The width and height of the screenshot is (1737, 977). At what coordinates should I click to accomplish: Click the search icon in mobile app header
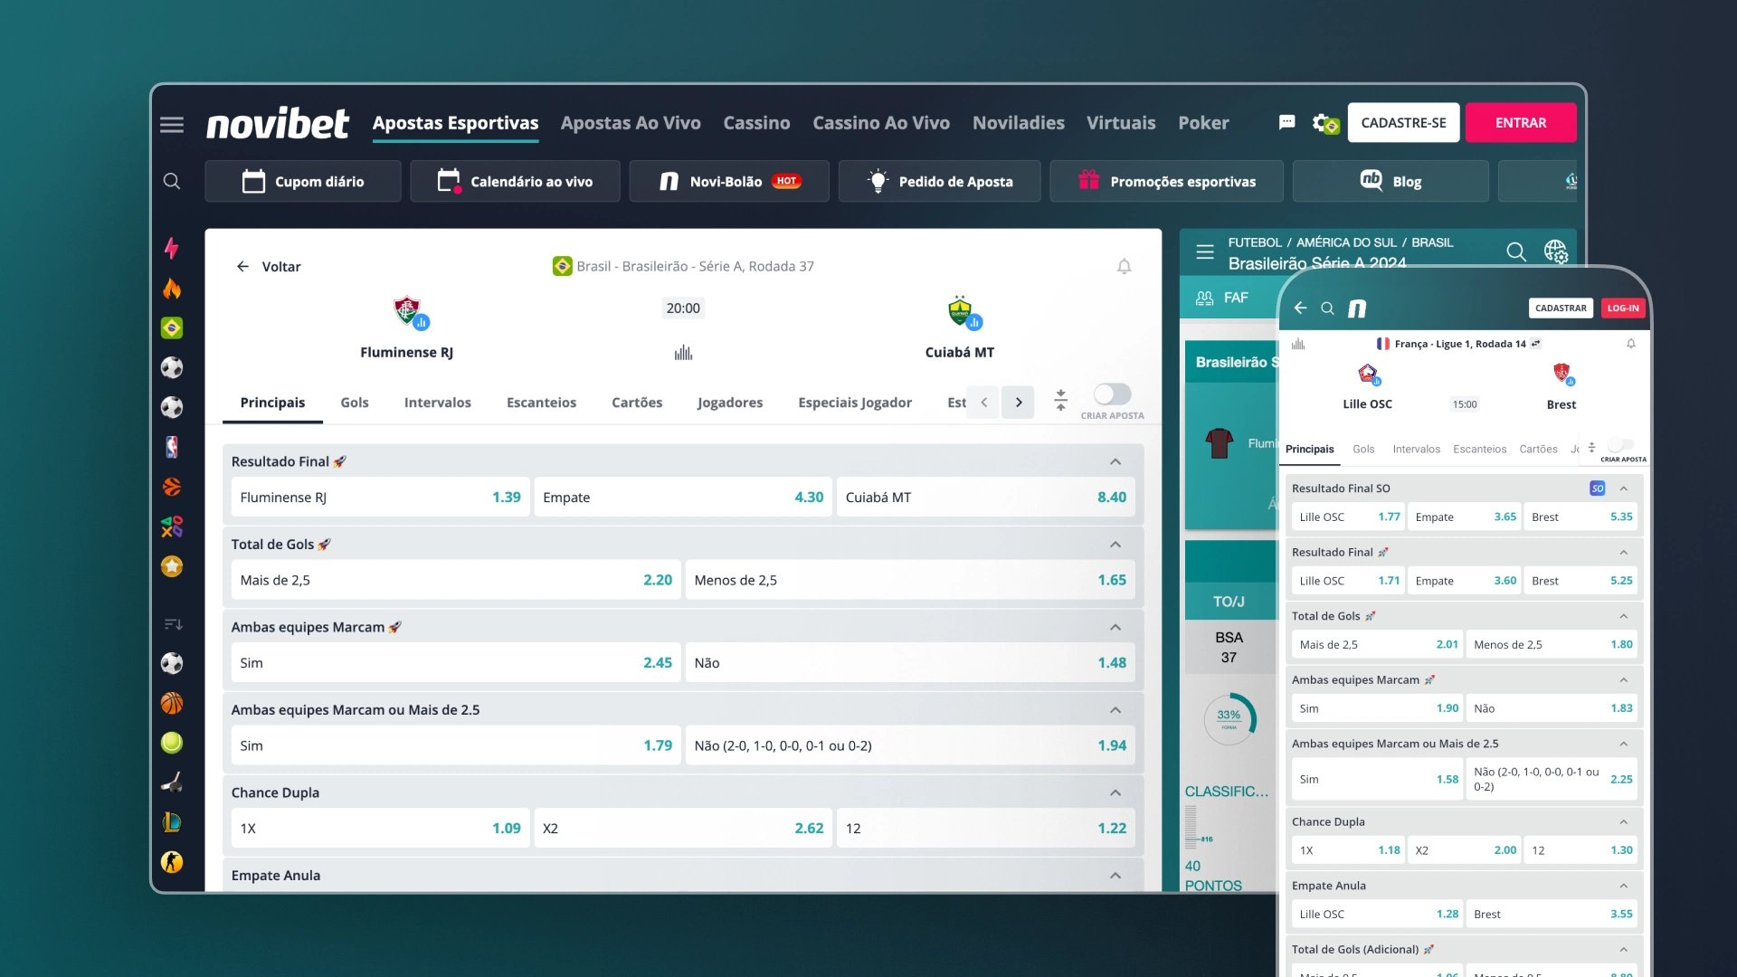tap(1327, 308)
